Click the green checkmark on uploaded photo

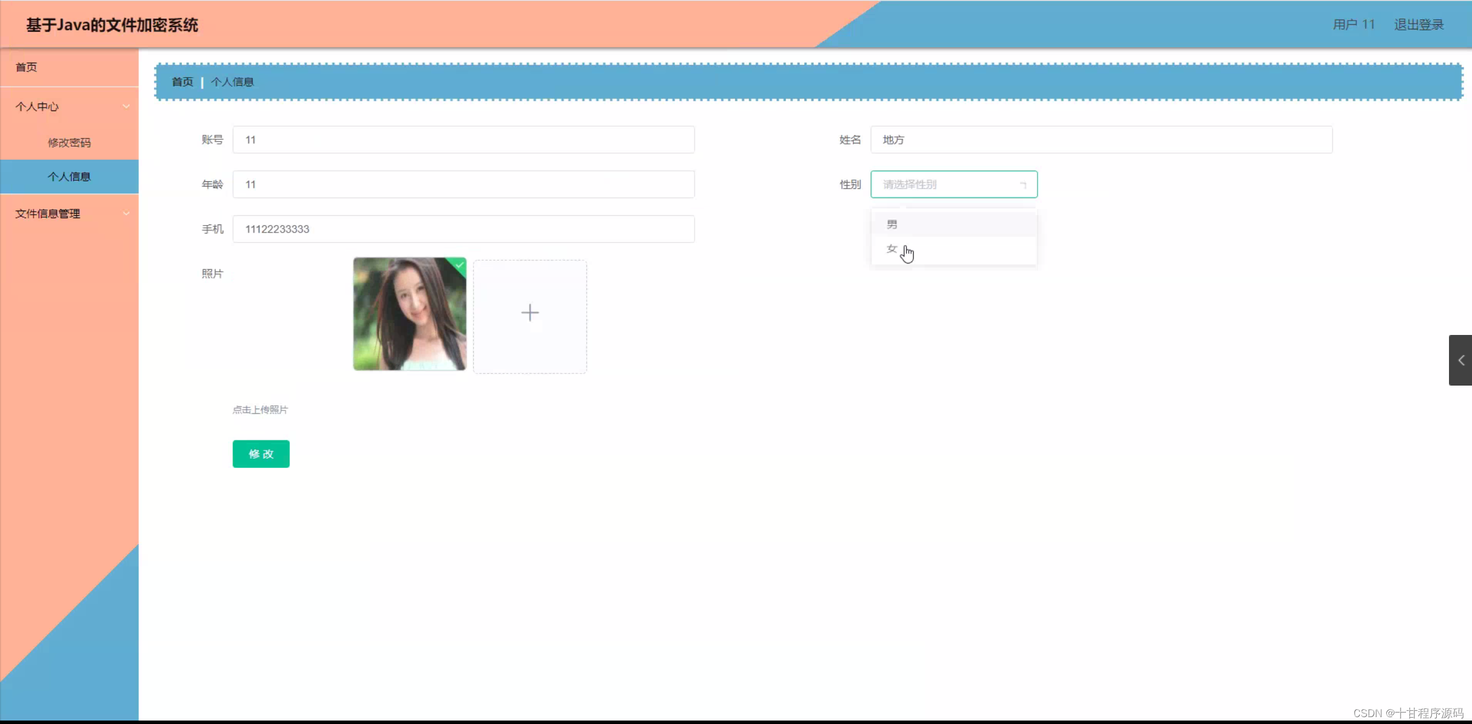tap(460, 265)
